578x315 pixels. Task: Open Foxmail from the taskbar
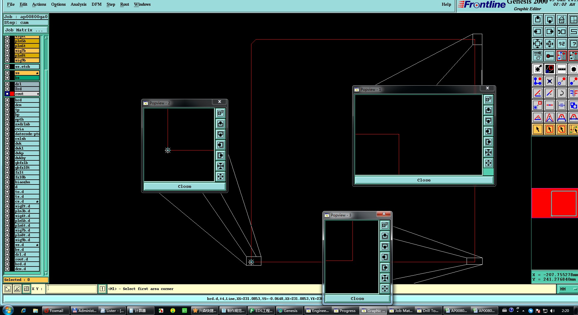coord(56,310)
